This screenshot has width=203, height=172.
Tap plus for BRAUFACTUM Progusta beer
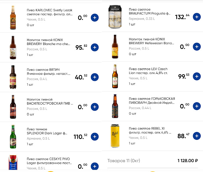(197, 17)
